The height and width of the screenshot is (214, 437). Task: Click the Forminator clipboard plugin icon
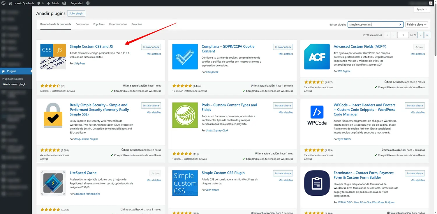tap(317, 183)
